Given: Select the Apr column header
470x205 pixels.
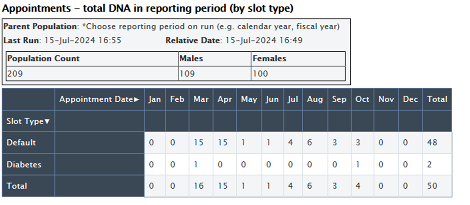Looking at the screenshot, I should click(x=225, y=99).
